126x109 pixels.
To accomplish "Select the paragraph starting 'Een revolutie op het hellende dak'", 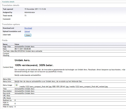I will pyautogui.click(x=70, y=71).
